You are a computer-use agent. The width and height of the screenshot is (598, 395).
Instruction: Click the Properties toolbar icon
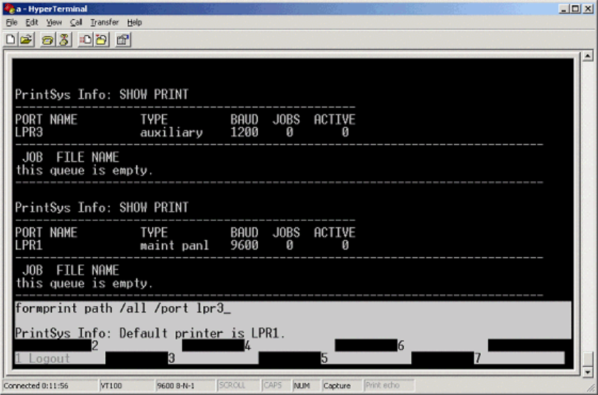[123, 40]
